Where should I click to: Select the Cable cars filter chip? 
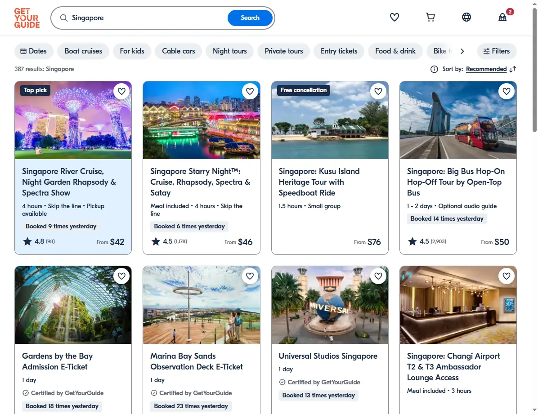(179, 51)
